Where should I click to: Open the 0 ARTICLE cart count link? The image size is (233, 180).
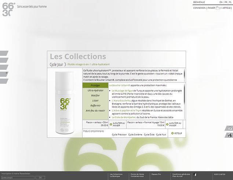click(x=226, y=8)
